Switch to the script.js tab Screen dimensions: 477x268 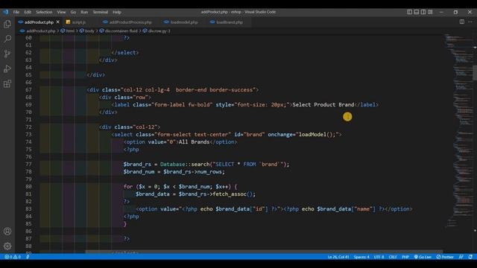tap(78, 22)
